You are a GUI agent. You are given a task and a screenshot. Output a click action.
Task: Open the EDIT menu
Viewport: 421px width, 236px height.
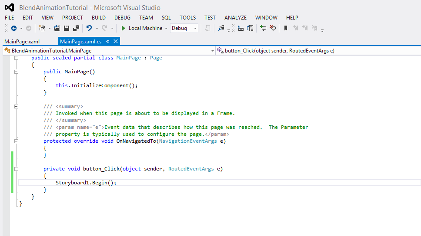[28, 18]
